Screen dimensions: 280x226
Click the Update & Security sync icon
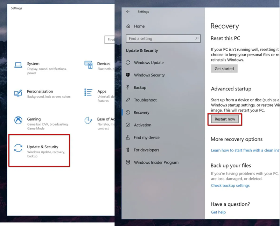point(18,148)
